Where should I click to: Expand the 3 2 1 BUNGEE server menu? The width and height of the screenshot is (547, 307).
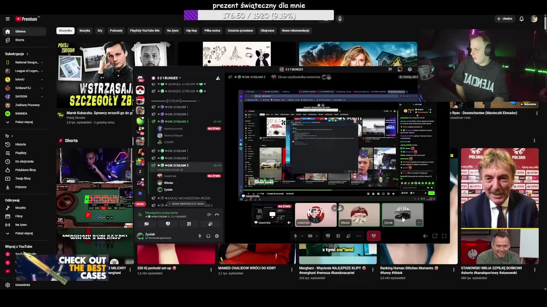point(169,78)
